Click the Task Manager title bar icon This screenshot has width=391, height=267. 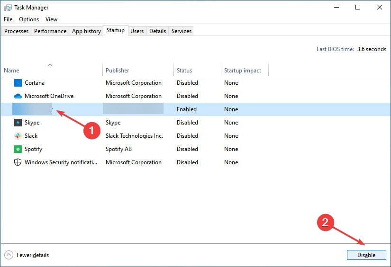click(x=8, y=8)
